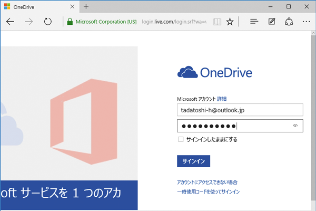This screenshot has height=211, width=316.
Task: Click the scrollbar up arrow
Action: tap(313, 33)
